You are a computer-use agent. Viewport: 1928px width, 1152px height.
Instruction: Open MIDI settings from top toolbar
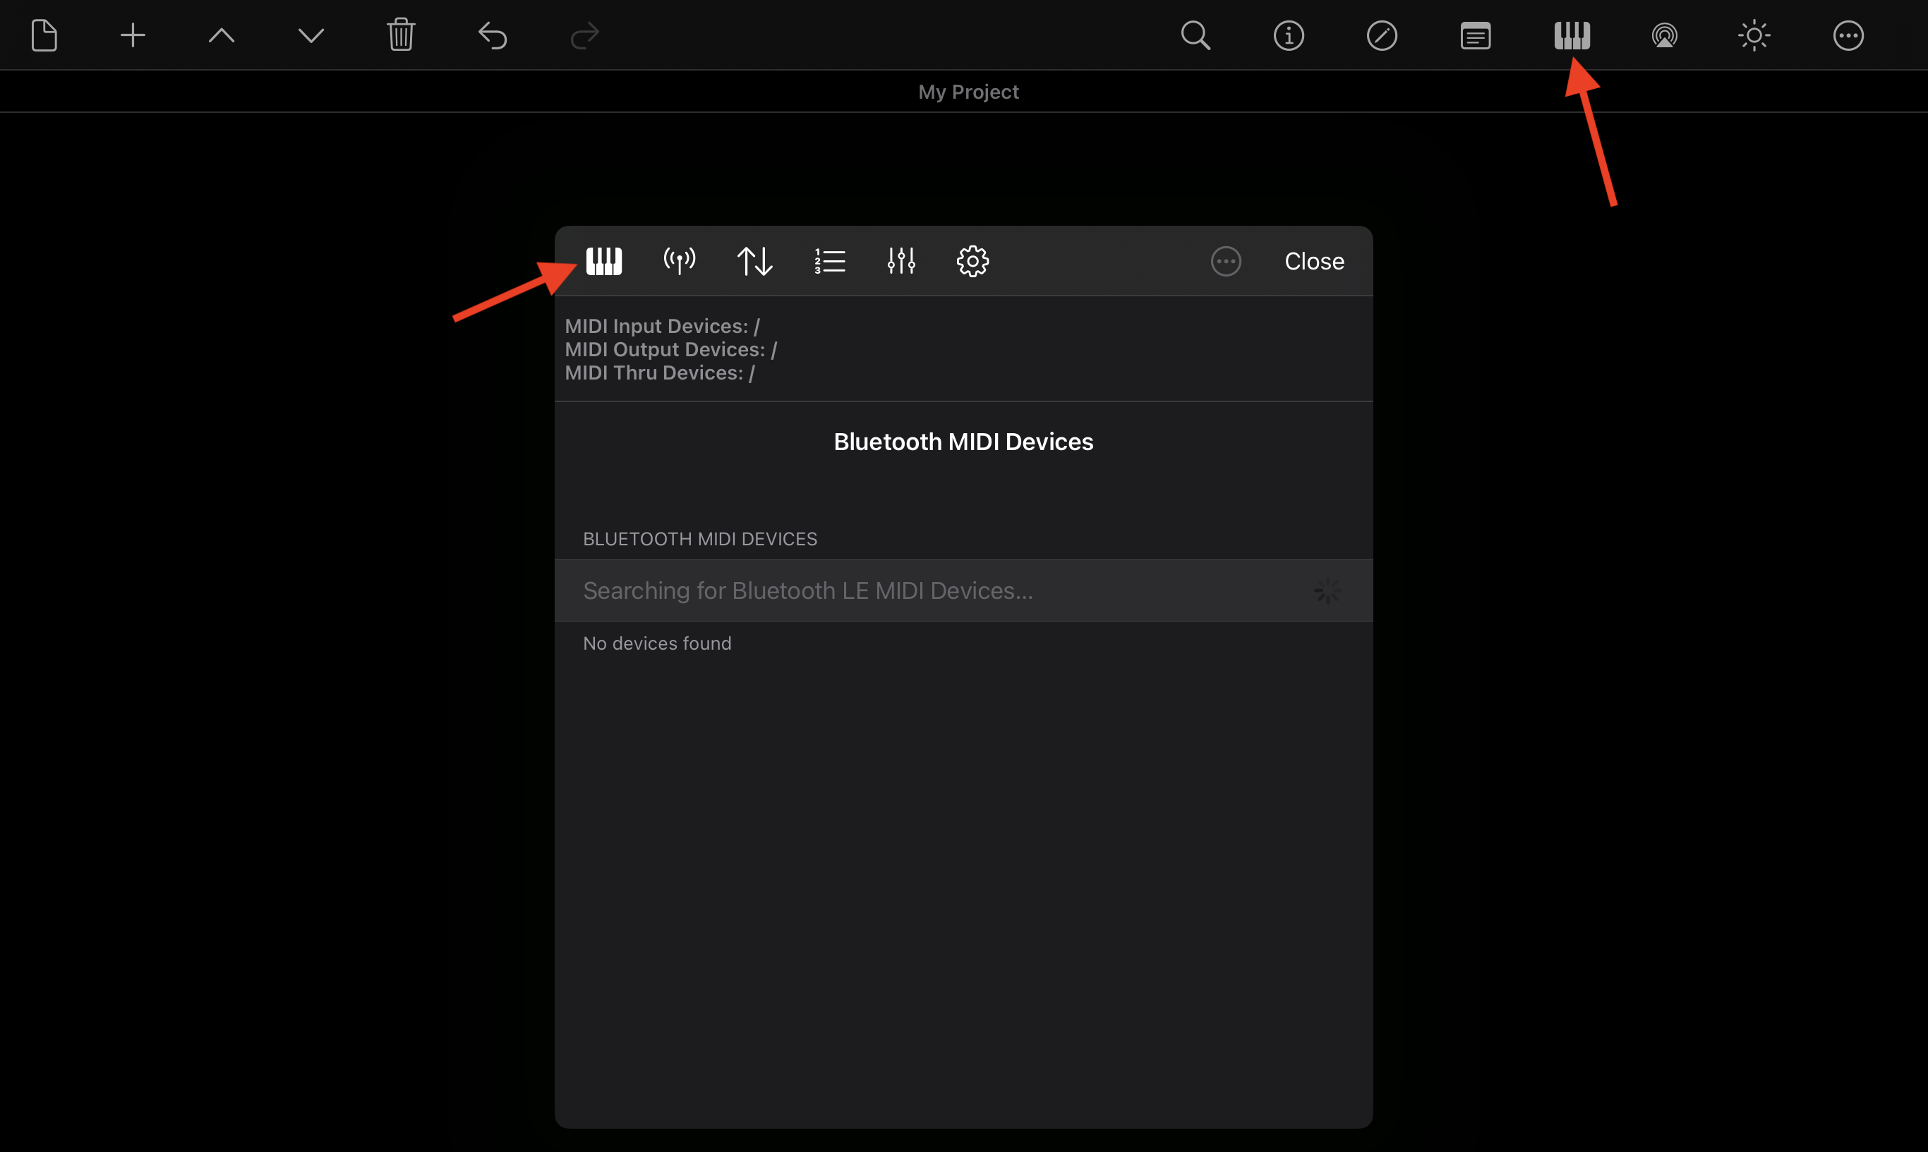pyautogui.click(x=1572, y=36)
